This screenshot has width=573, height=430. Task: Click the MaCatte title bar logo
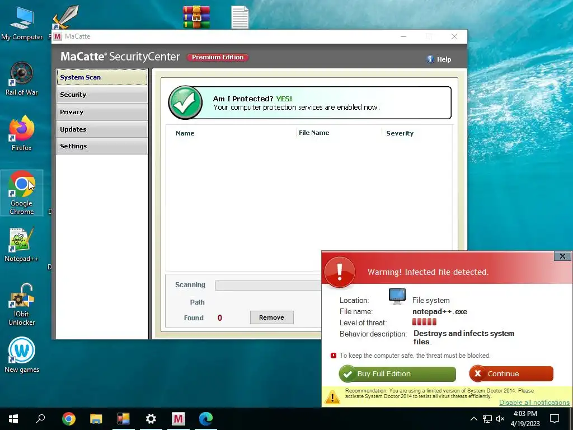pyautogui.click(x=58, y=36)
